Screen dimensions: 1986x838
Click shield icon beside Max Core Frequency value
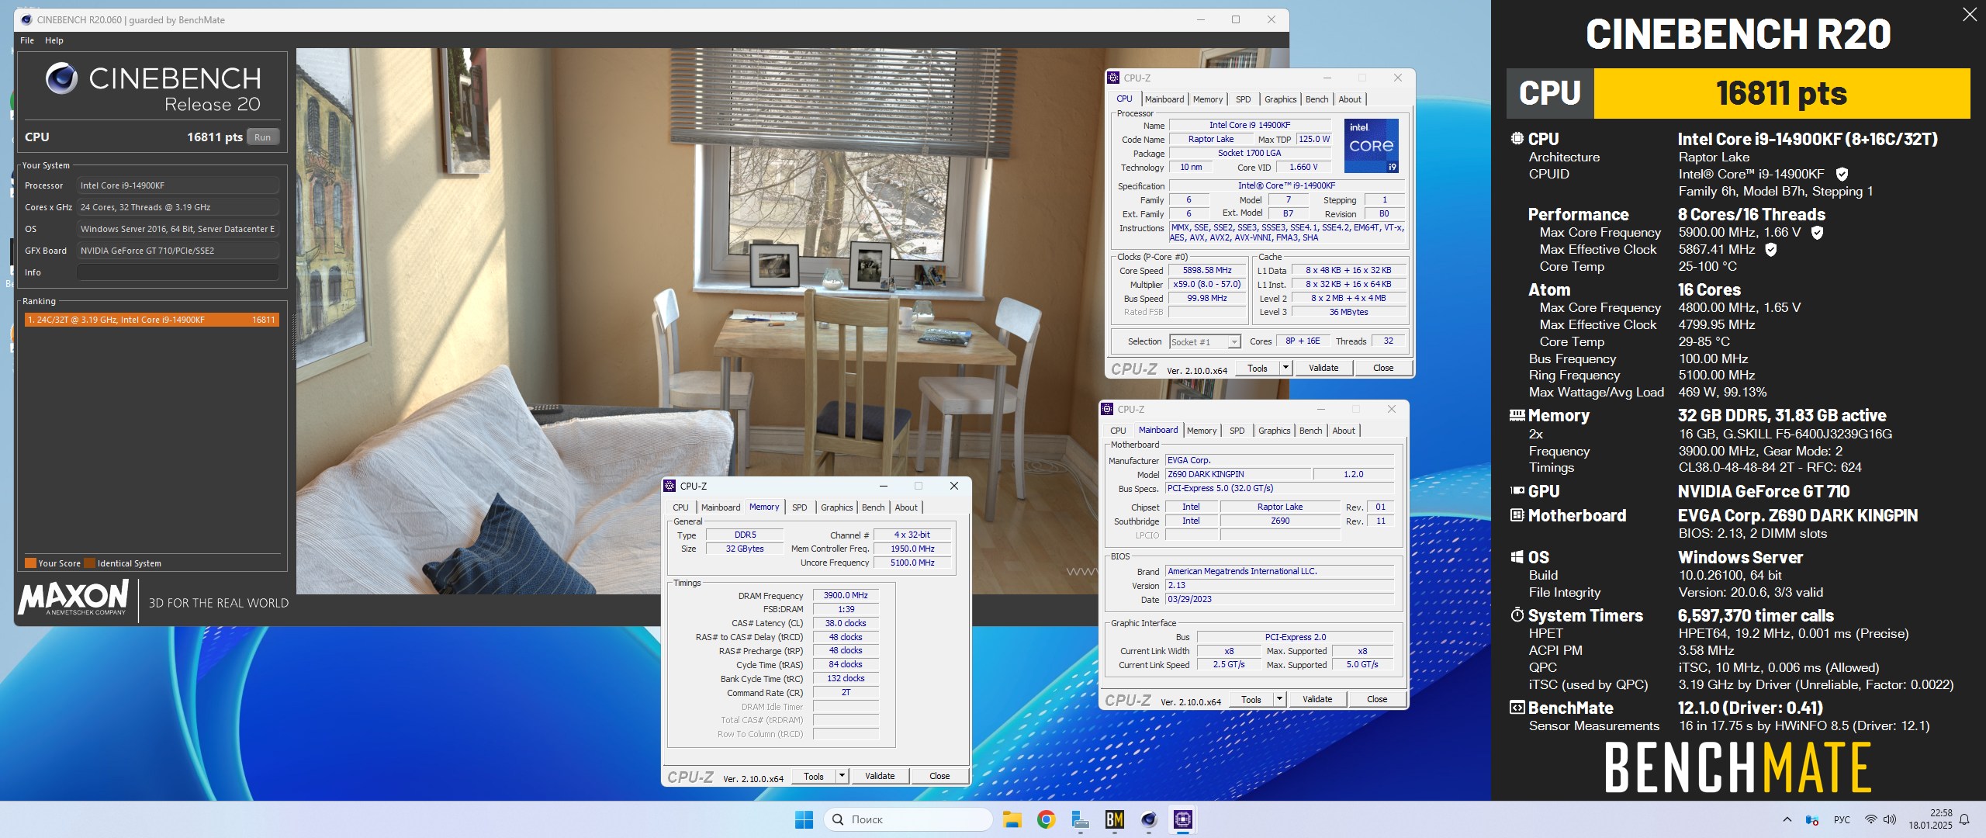click(x=1817, y=232)
